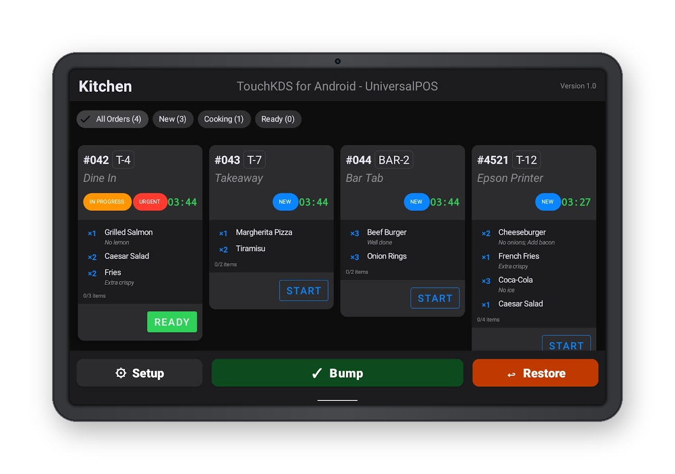Tap Caesar Salad item in order #4521
This screenshot has height=474, width=675.
(521, 303)
